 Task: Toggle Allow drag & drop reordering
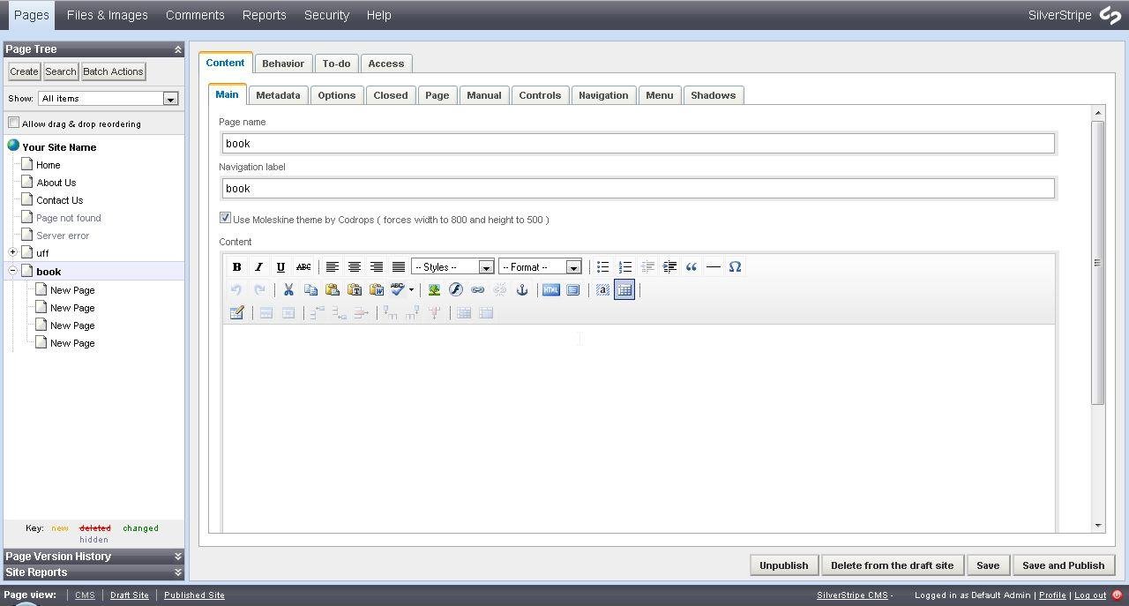(x=14, y=123)
